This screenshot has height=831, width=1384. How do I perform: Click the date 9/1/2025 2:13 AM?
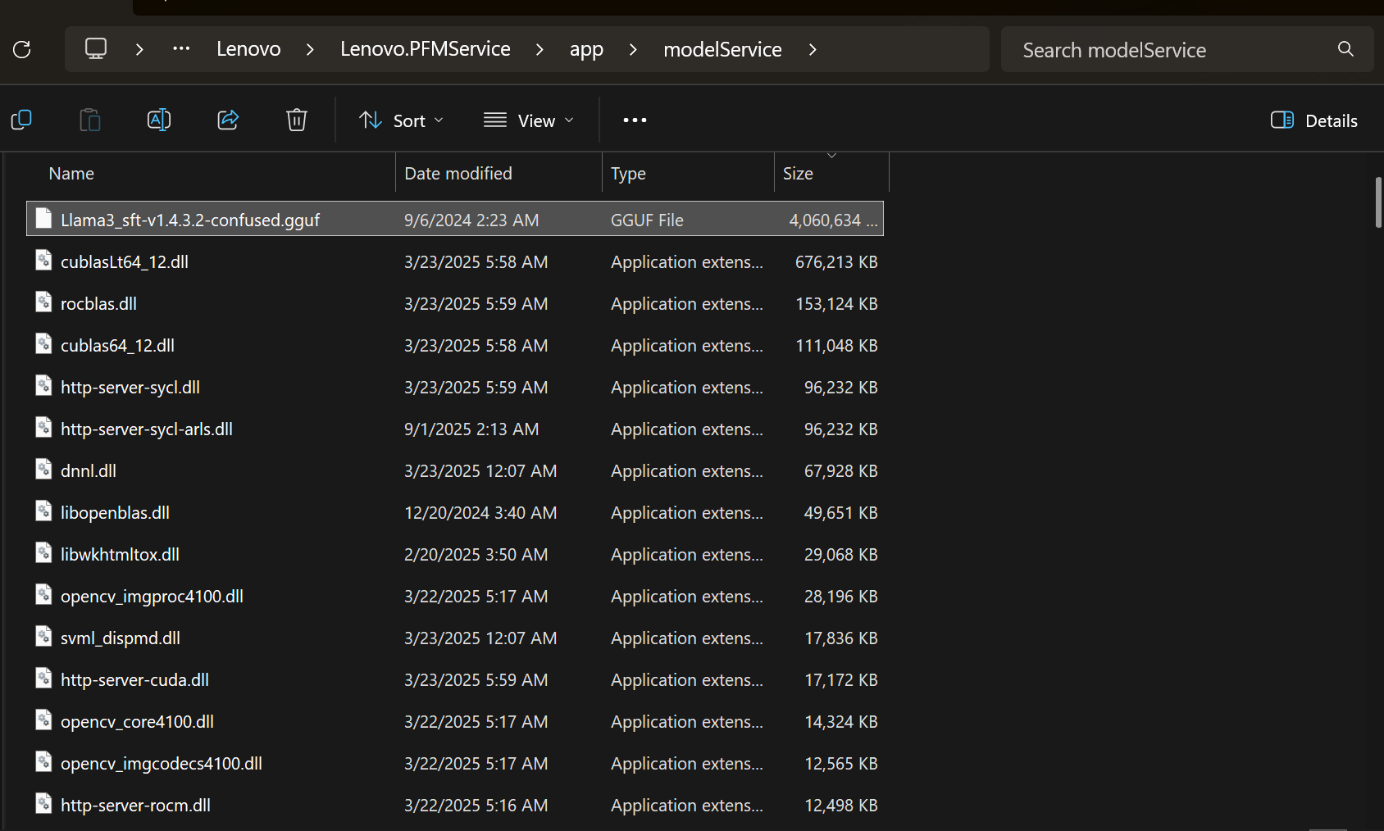pos(471,429)
